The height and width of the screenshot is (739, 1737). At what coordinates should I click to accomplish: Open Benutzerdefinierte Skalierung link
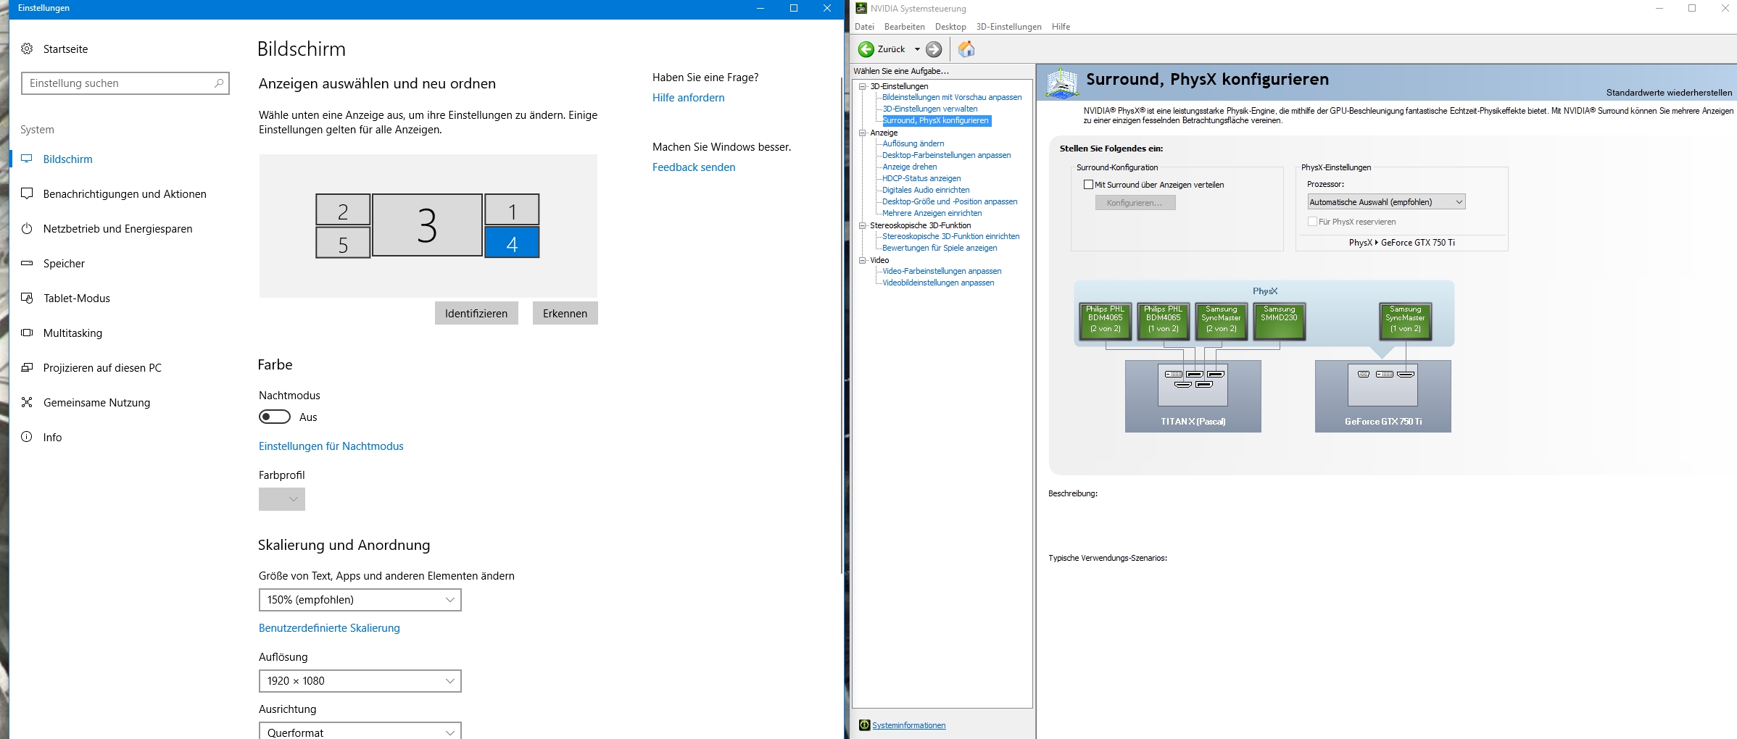tap(329, 628)
